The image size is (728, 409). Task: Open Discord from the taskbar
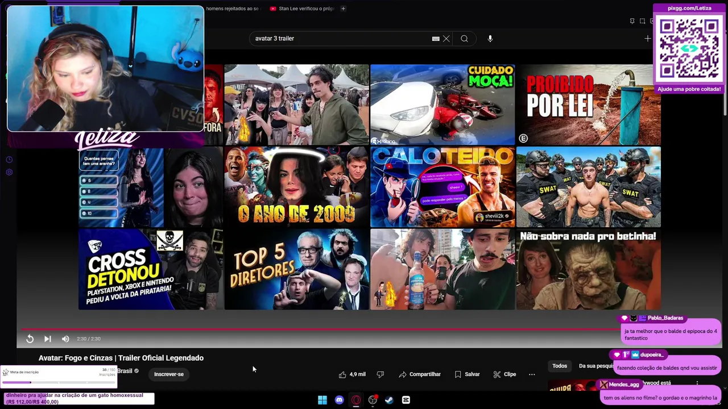tap(340, 400)
